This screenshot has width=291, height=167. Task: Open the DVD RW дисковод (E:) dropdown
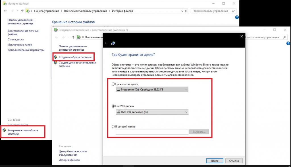[x=152, y=112]
